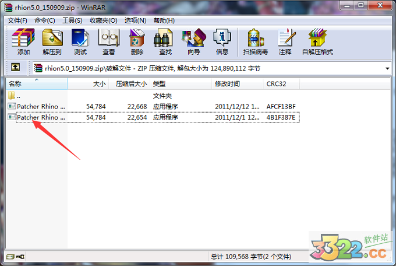Sort by Packed size (压缩后大小) header
This screenshot has height=266, width=396.
point(129,84)
